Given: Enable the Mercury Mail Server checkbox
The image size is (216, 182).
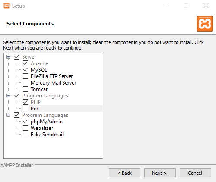Looking at the screenshot, I should coord(26,83).
